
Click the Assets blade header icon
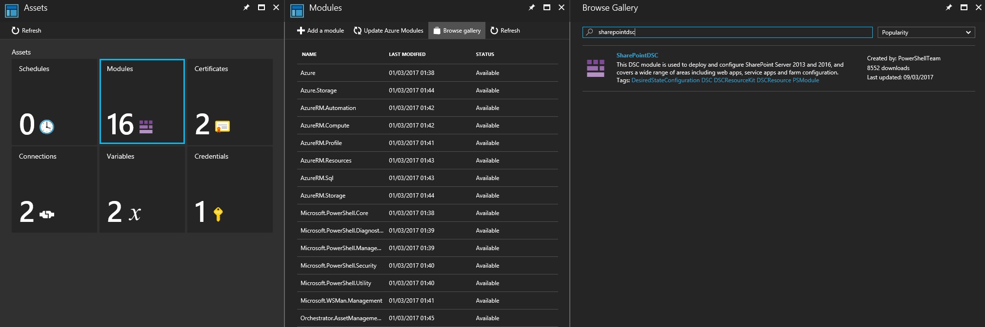tap(11, 10)
